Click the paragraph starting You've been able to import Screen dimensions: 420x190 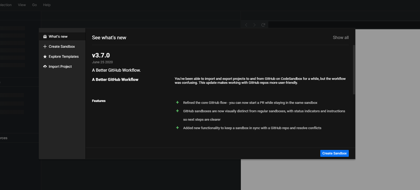tap(260, 81)
